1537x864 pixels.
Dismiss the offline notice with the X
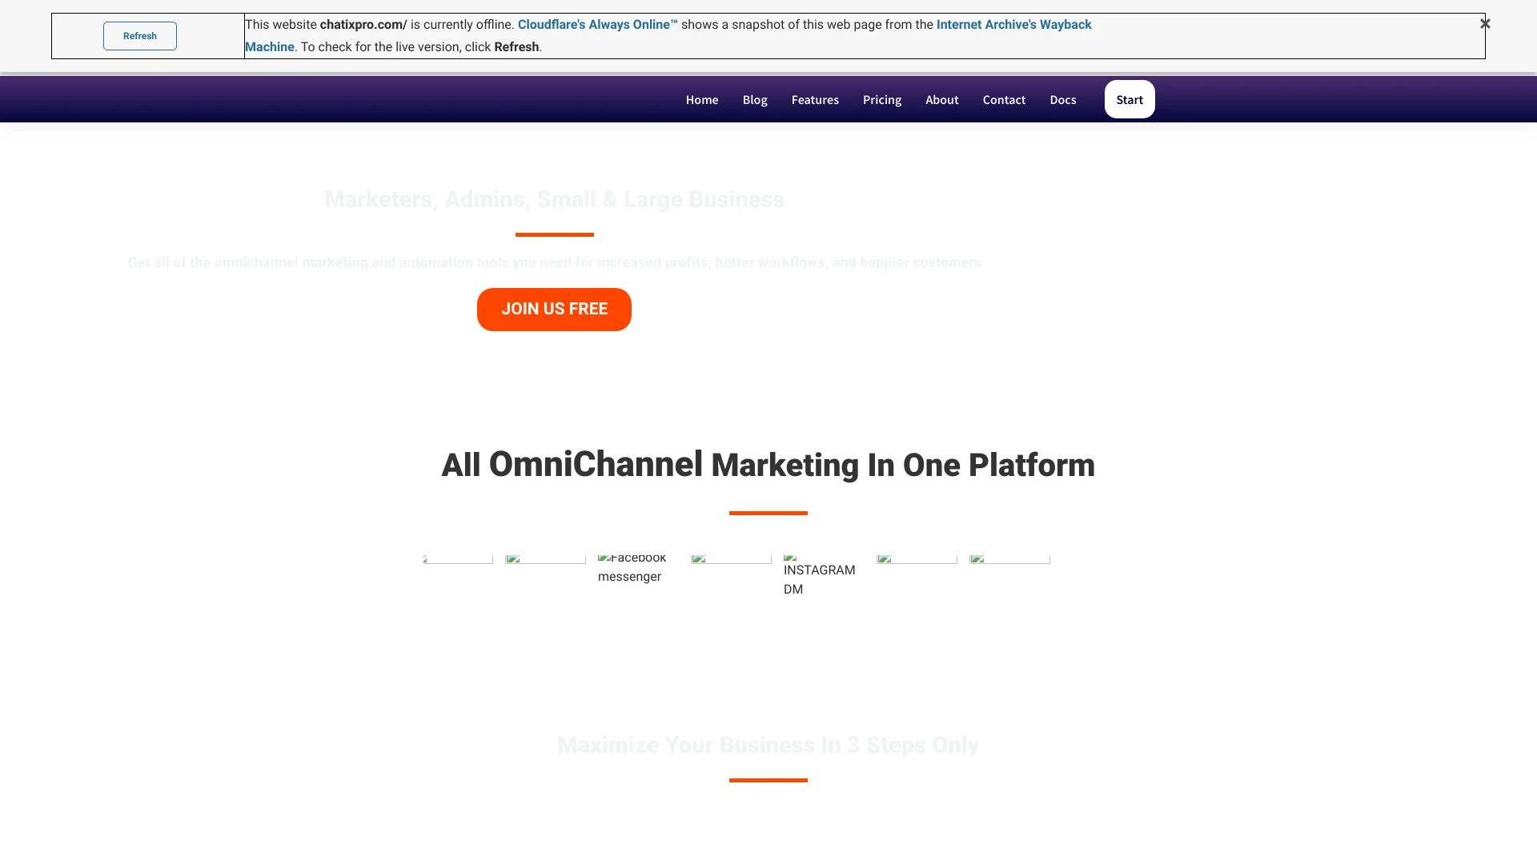click(1485, 23)
